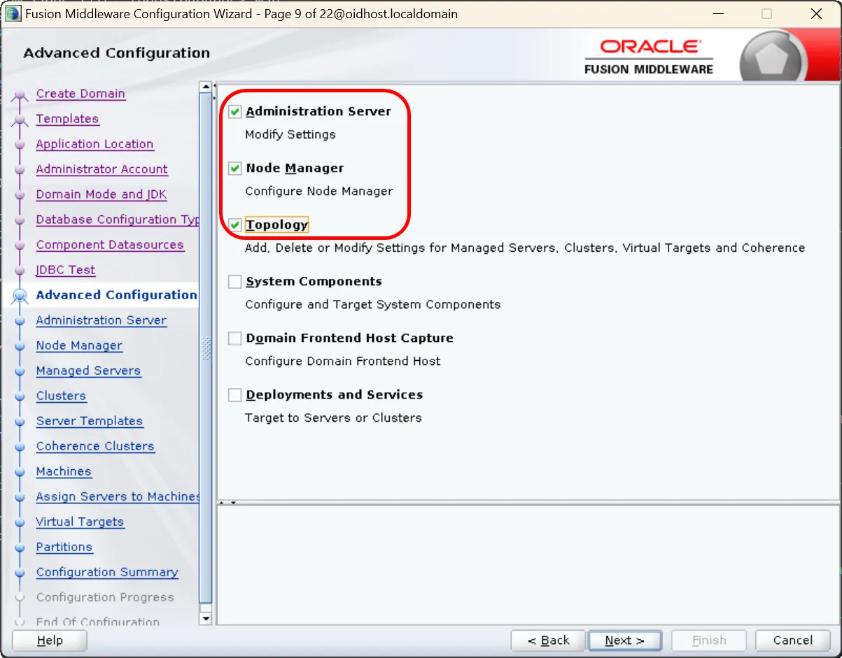Enable the System Components checkbox
This screenshot has width=842, height=658.
click(235, 282)
